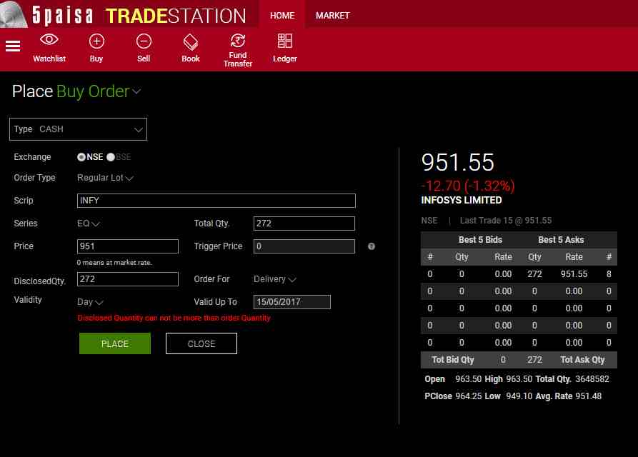638x457 pixels.
Task: Select the NSE exchange radio button
Action: (81, 157)
